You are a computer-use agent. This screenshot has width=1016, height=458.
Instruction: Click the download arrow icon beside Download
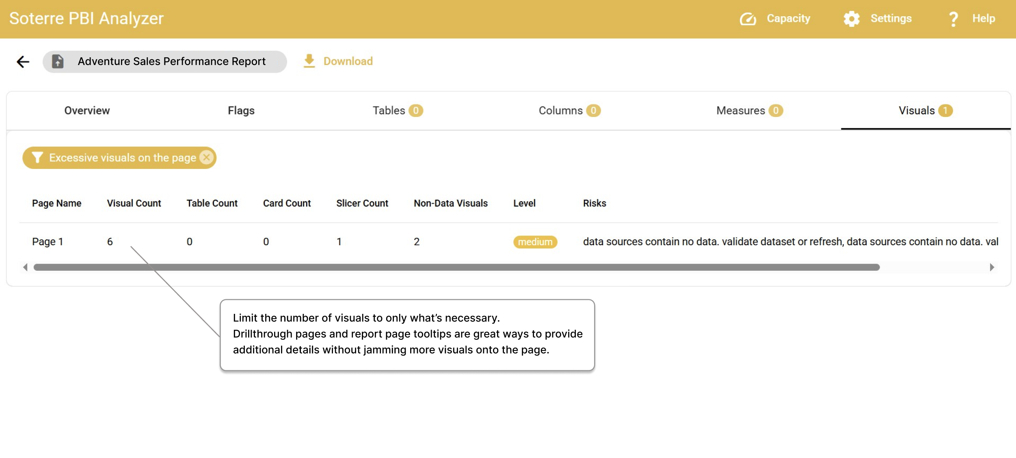click(x=310, y=61)
